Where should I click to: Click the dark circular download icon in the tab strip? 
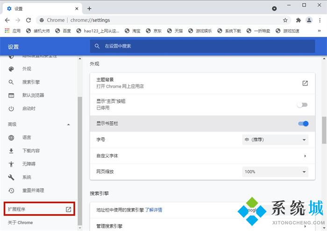coord(274,8)
